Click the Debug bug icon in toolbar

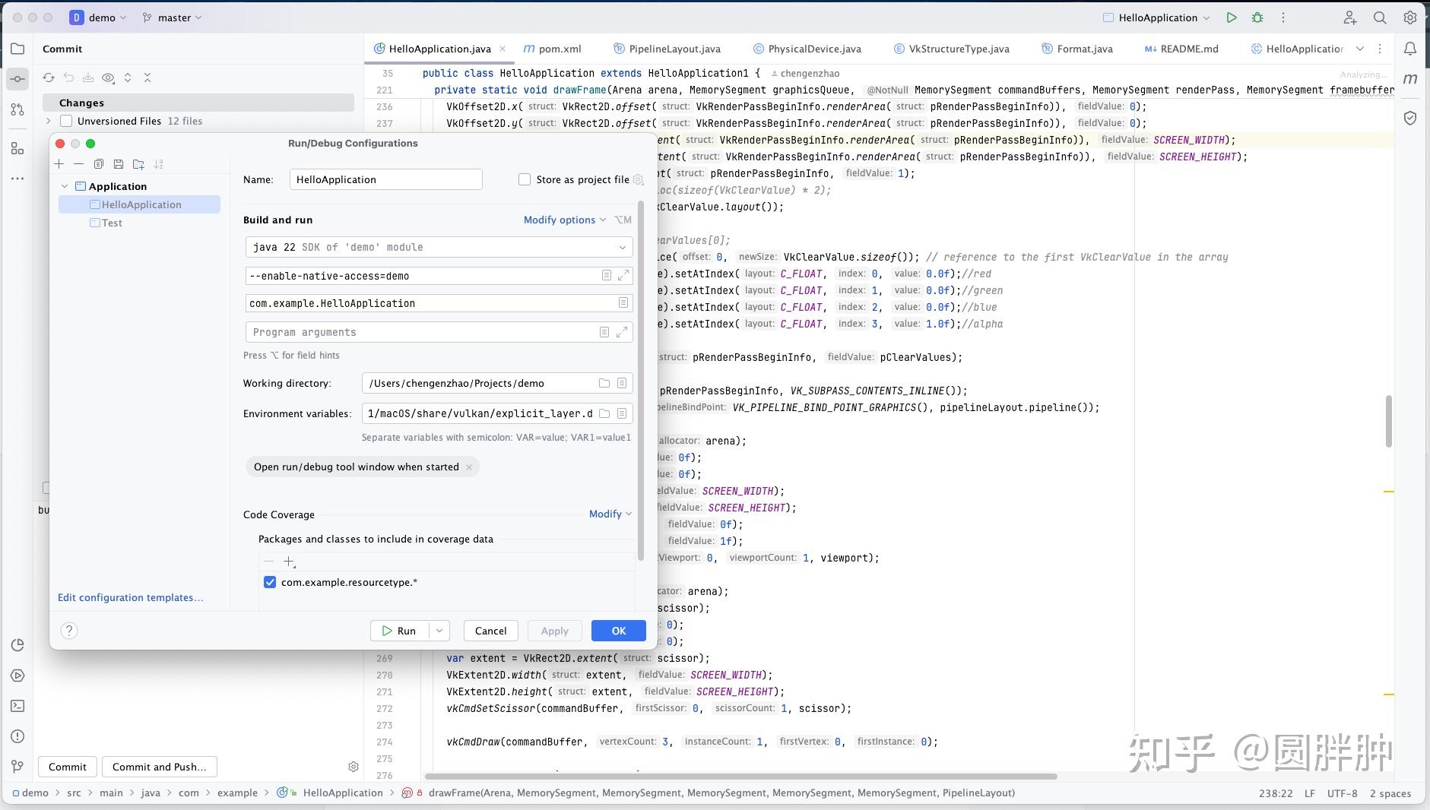click(x=1257, y=17)
